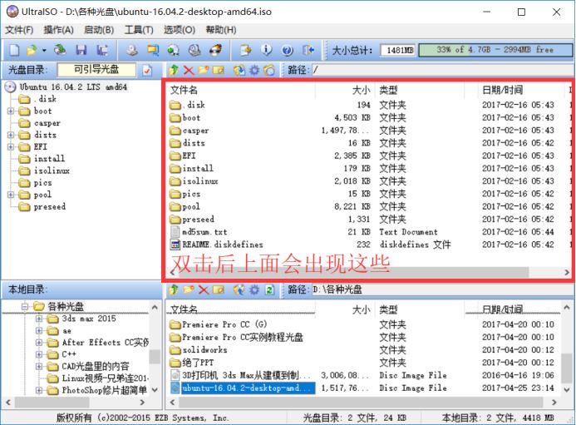The image size is (576, 425).
Task: Open the 帮助(H) menu
Action: (221, 30)
